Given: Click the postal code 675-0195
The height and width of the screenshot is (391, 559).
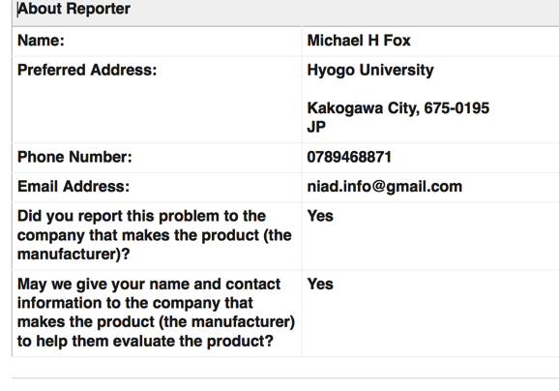Looking at the screenshot, I should coord(456,108).
